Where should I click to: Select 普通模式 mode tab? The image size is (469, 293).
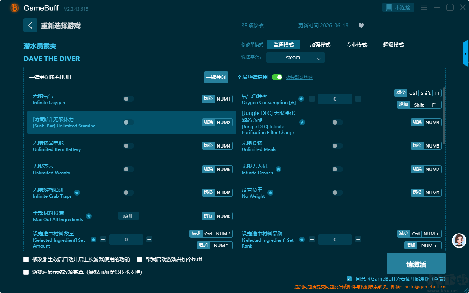pos(284,45)
